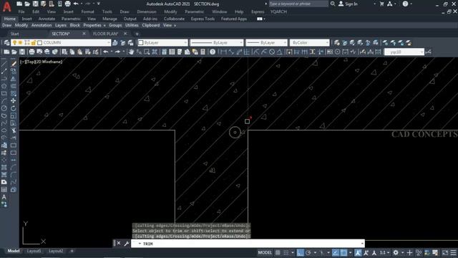
Task: Select the Move tool in Modify toolbar
Action: point(14,101)
